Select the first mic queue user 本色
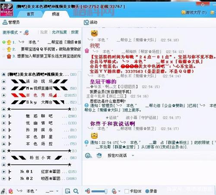Image resolution: width=216 pixels, height=195 pixels. [x=41, y=42]
